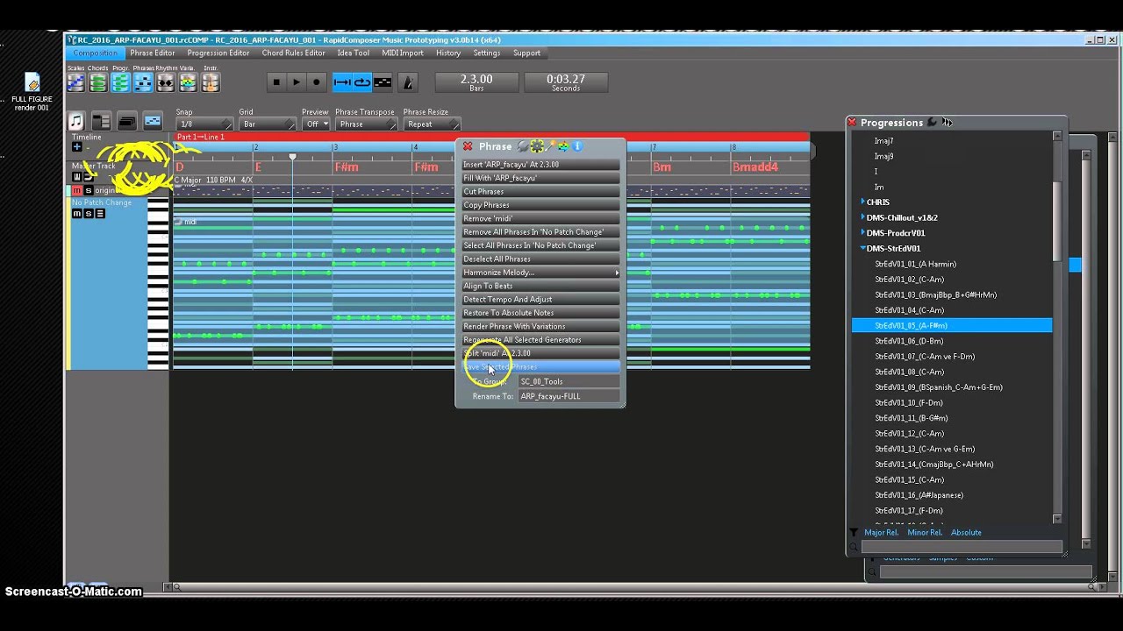Click the record button
1123x631 pixels.
pyautogui.click(x=317, y=82)
